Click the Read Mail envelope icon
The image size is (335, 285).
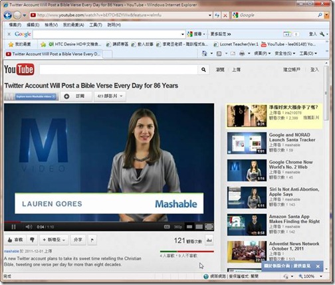tap(233, 53)
